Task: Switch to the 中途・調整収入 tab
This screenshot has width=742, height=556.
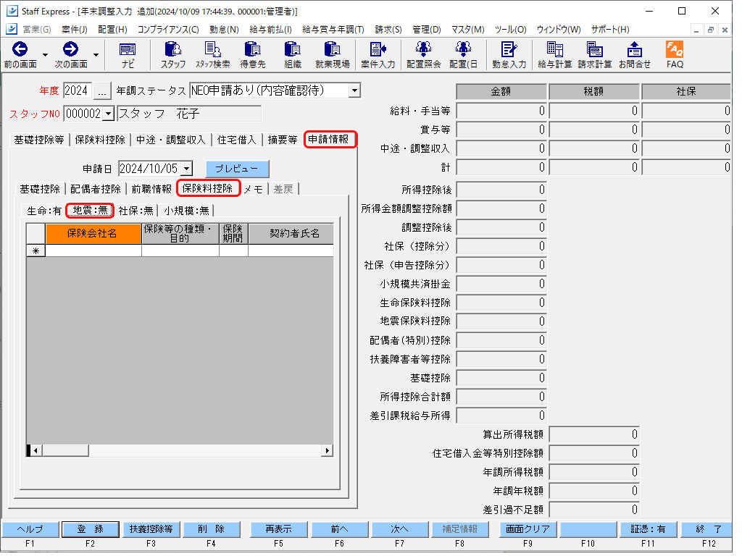Action: tap(170, 140)
